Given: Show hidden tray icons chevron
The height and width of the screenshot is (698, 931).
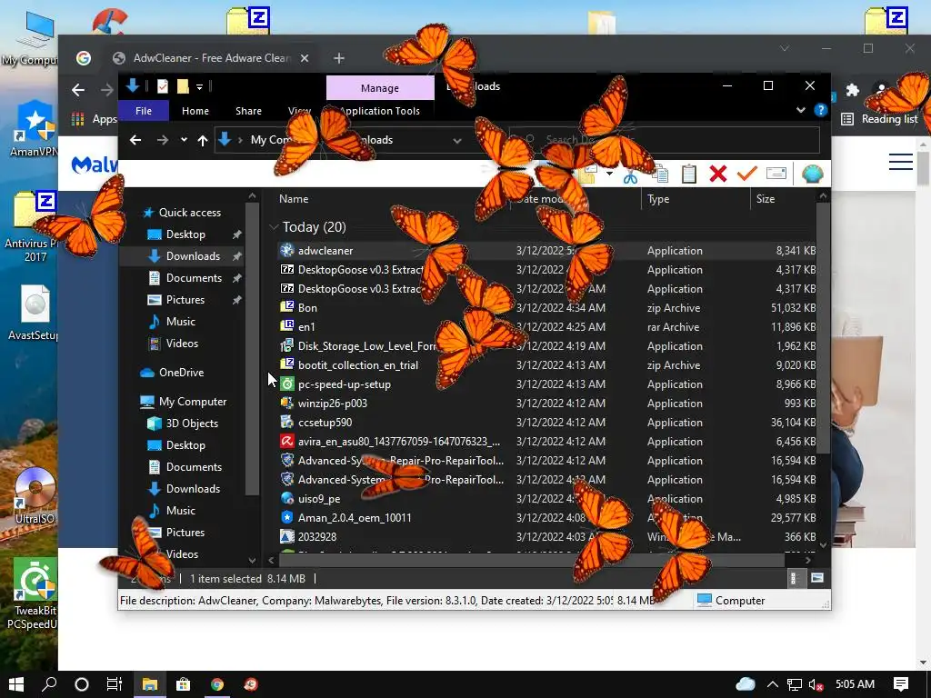Looking at the screenshot, I should pyautogui.click(x=772, y=684).
